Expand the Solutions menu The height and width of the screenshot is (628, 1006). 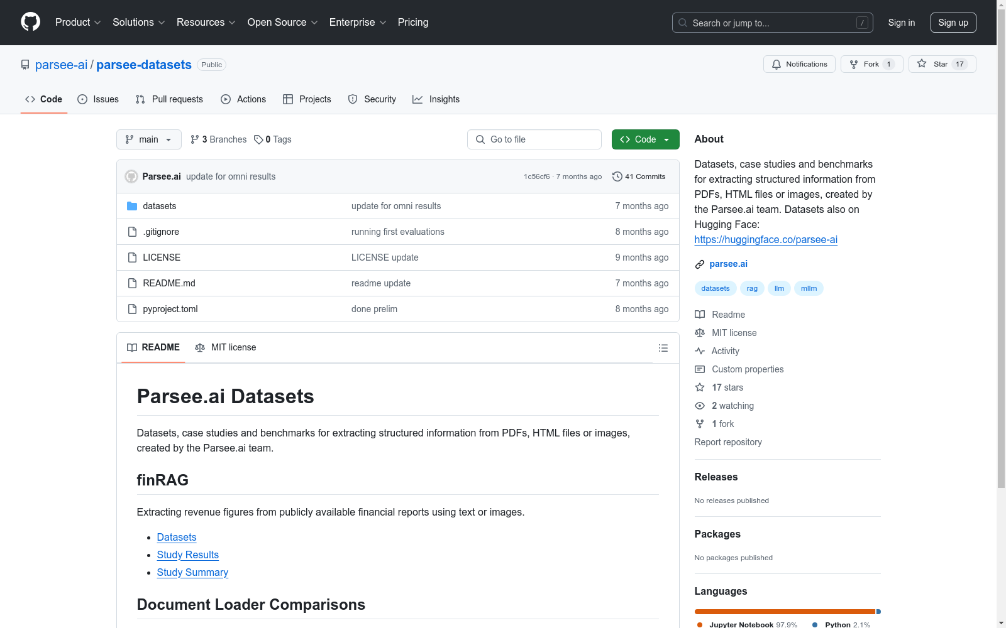tap(138, 22)
